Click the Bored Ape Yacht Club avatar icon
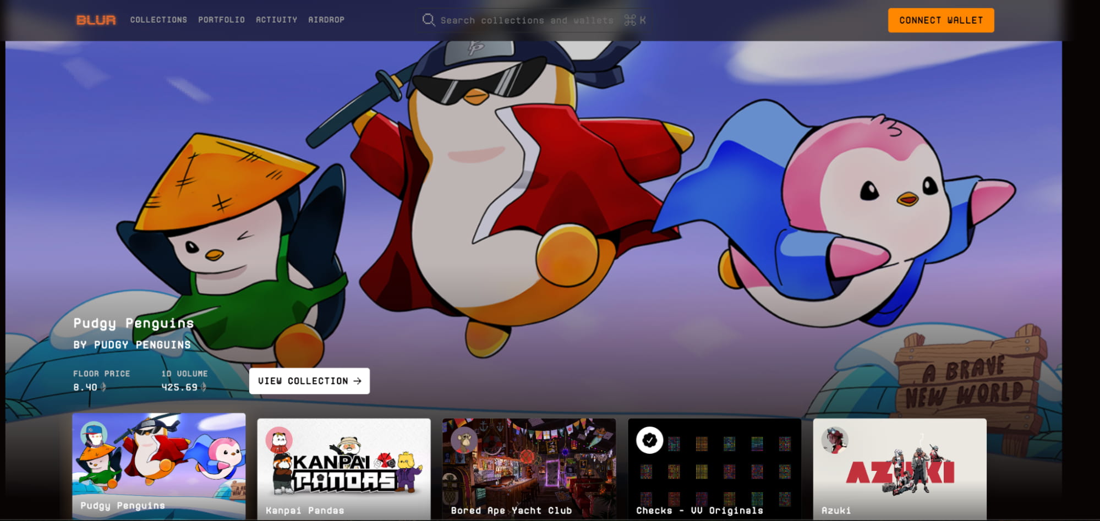1100x521 pixels. (464, 440)
